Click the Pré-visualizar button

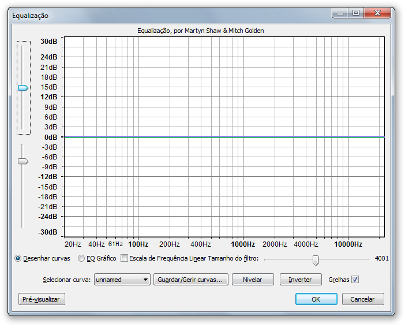(x=42, y=299)
